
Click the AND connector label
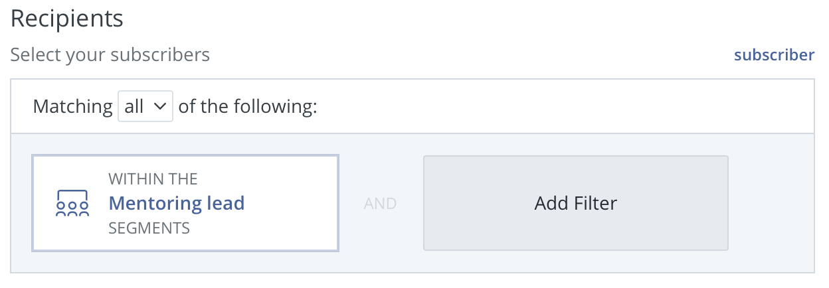point(380,204)
